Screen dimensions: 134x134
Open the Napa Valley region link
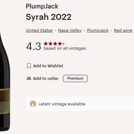(x=70, y=30)
